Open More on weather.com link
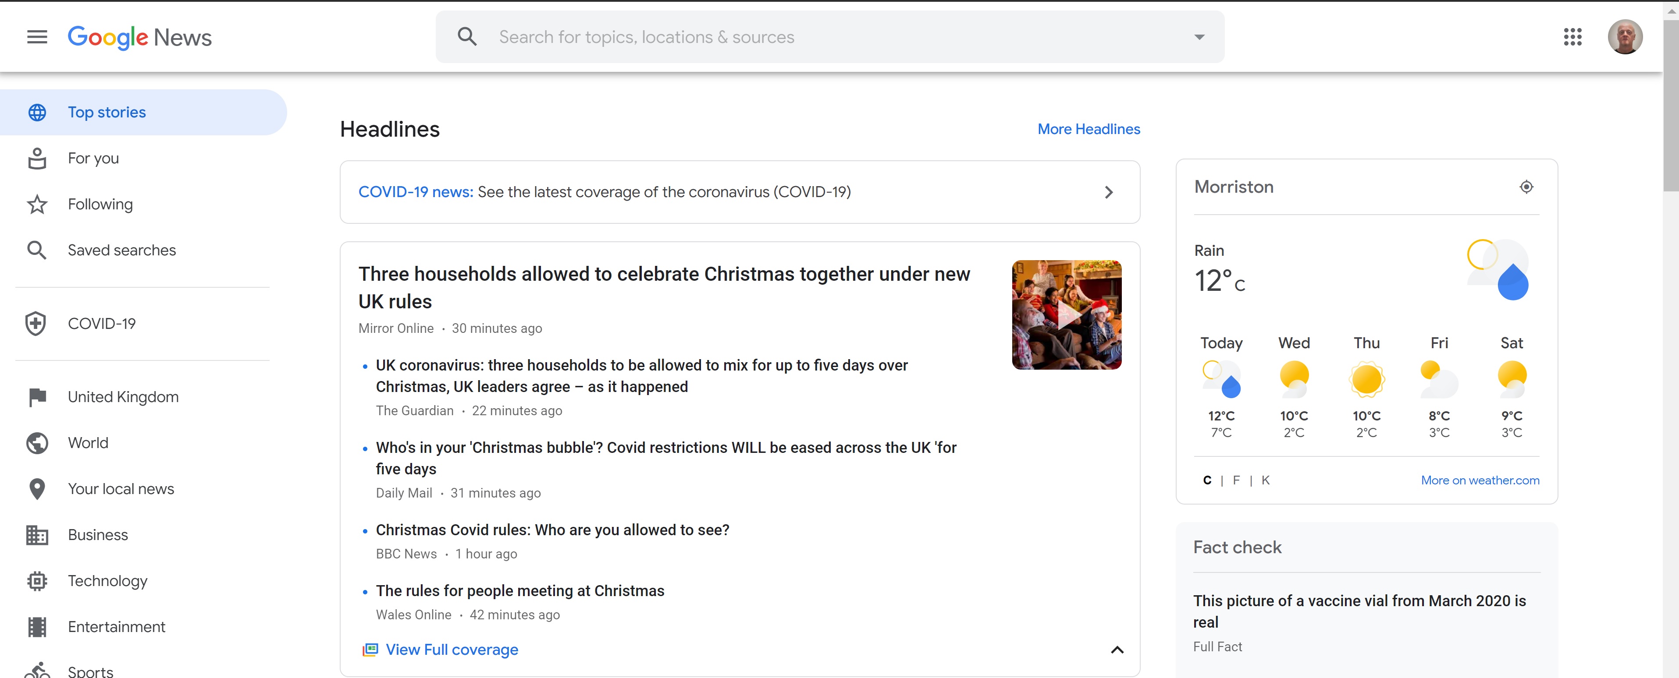 (x=1480, y=480)
